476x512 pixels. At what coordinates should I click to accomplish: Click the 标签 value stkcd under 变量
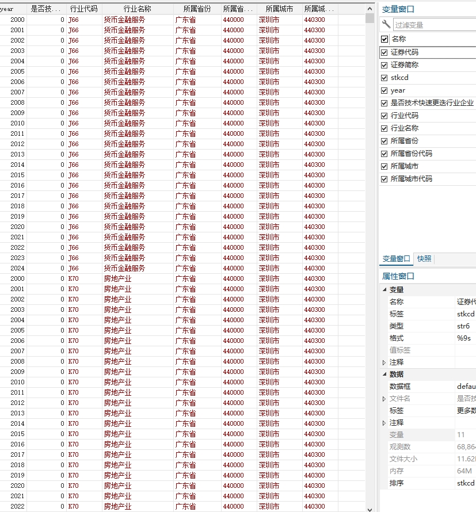tap(466, 314)
